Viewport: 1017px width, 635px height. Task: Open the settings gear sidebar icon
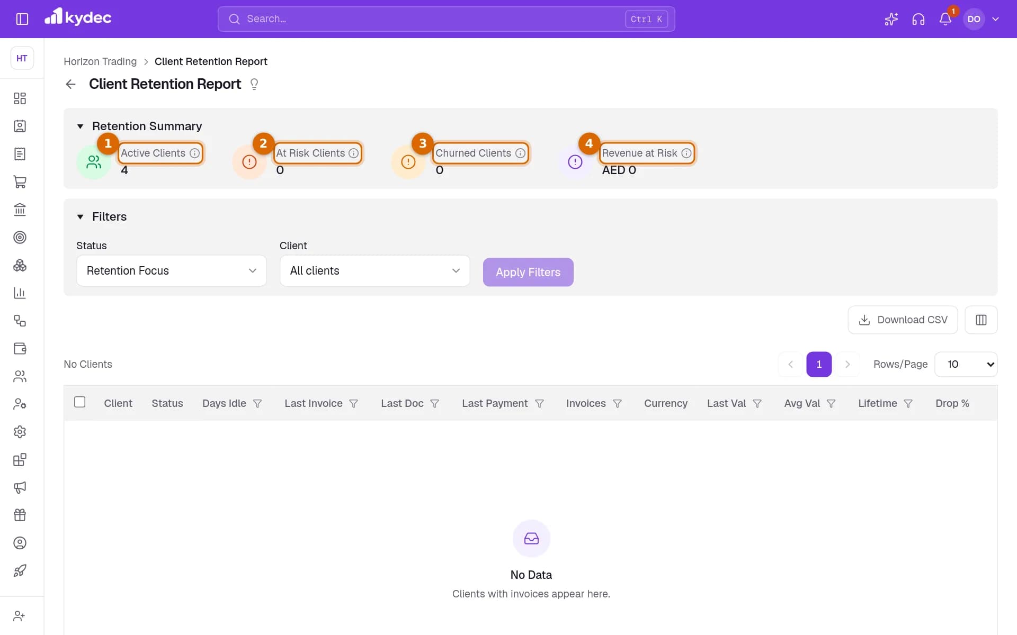tap(20, 432)
